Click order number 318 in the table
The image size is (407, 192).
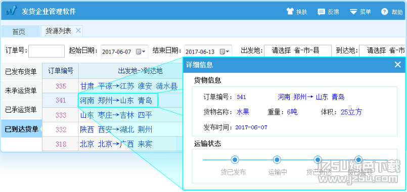point(61,143)
